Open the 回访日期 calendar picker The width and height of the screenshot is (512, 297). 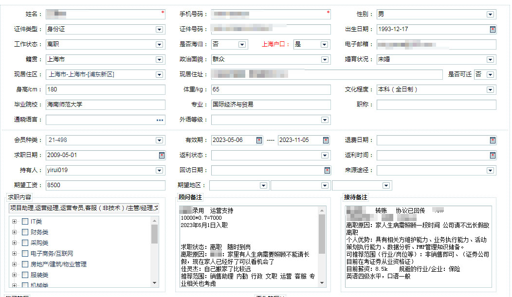click(x=327, y=170)
